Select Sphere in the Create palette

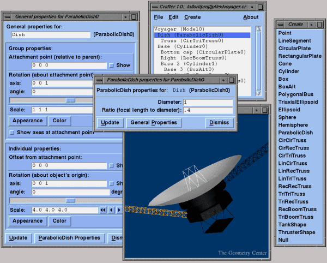point(288,117)
